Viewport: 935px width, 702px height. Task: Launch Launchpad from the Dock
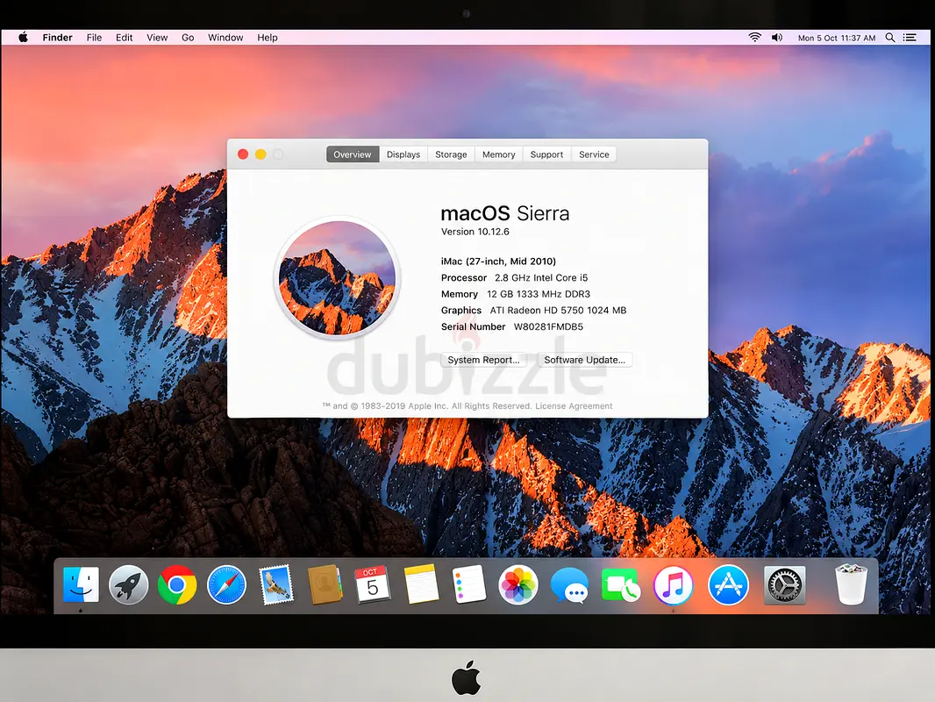tap(129, 584)
